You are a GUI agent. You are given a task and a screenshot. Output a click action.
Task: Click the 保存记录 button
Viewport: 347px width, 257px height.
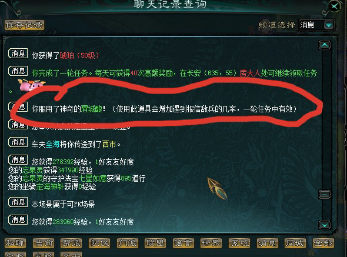(x=24, y=25)
